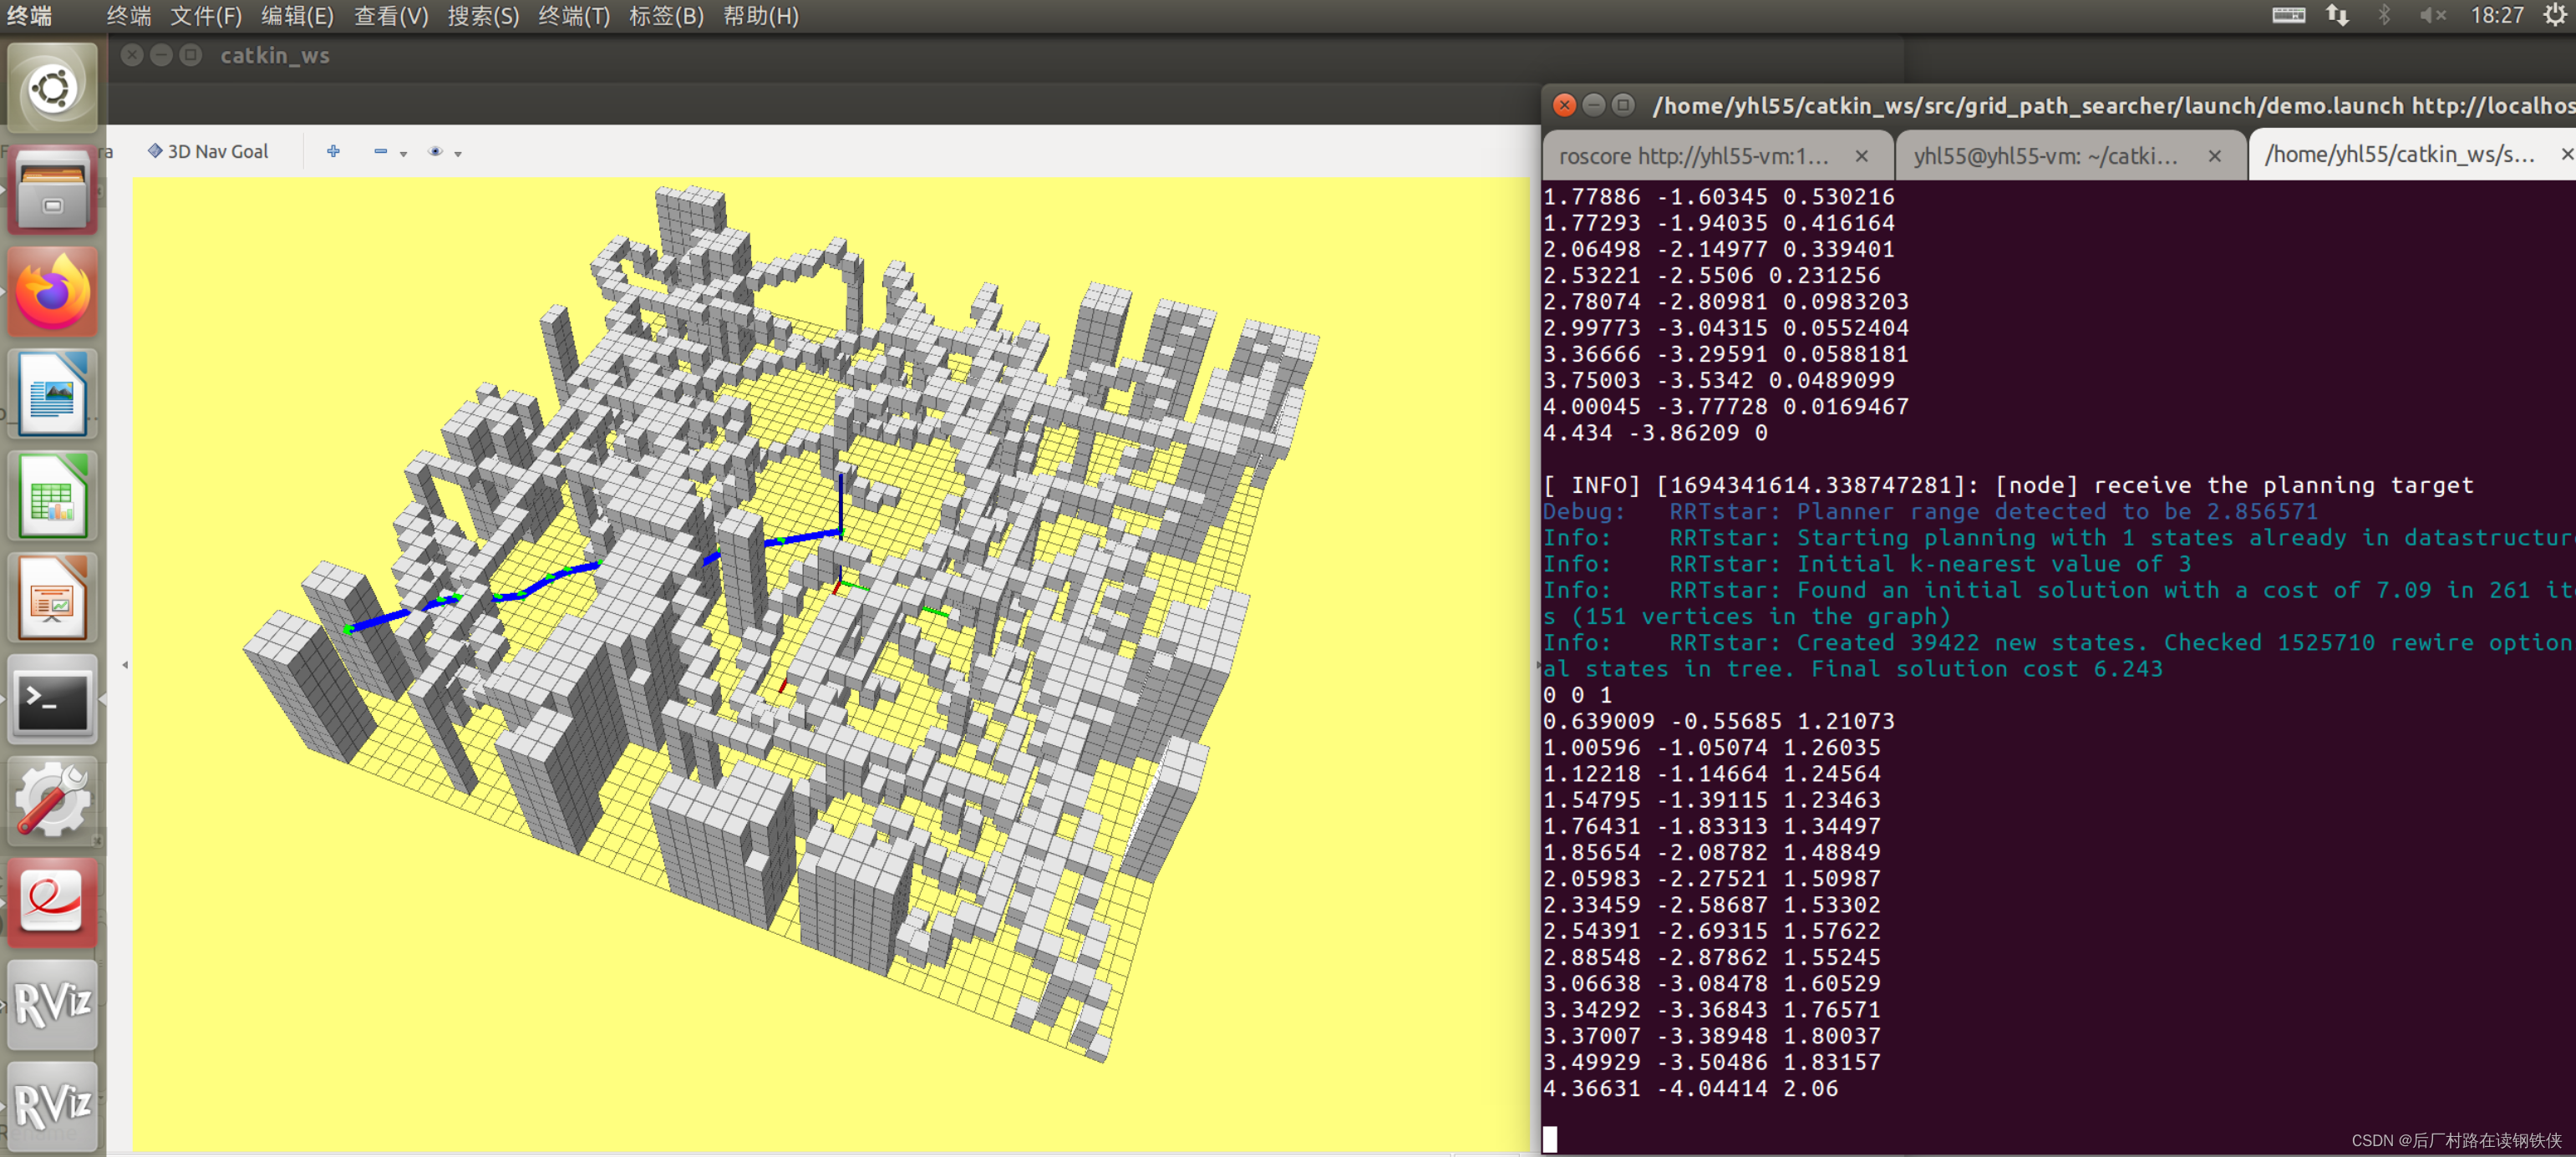This screenshot has height=1157, width=2576.
Task: Click the terminal cursor block at the prompt
Action: [1549, 1139]
